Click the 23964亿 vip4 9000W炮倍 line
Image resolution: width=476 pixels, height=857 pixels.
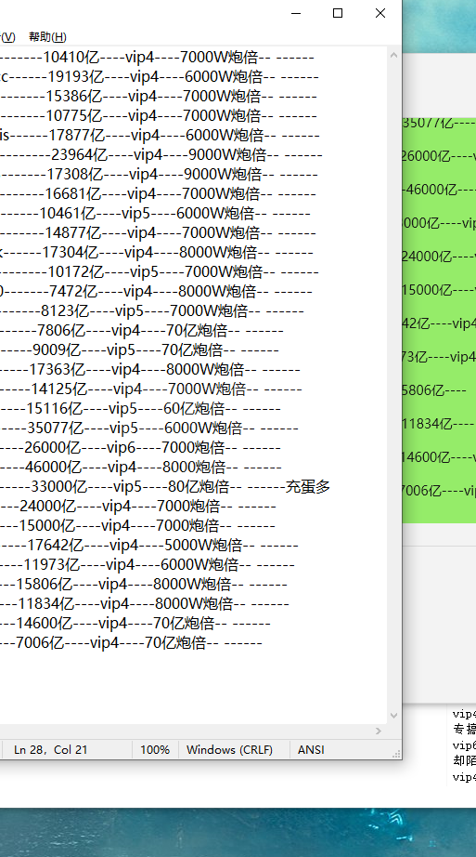[161, 154]
